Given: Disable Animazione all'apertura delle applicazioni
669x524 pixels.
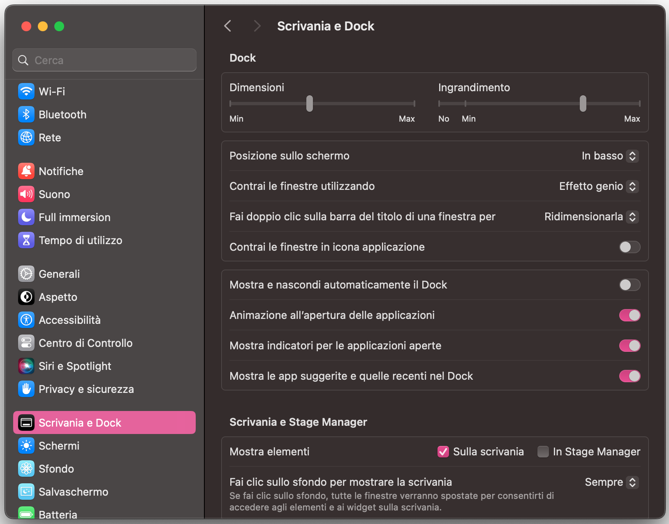Looking at the screenshot, I should pos(630,315).
